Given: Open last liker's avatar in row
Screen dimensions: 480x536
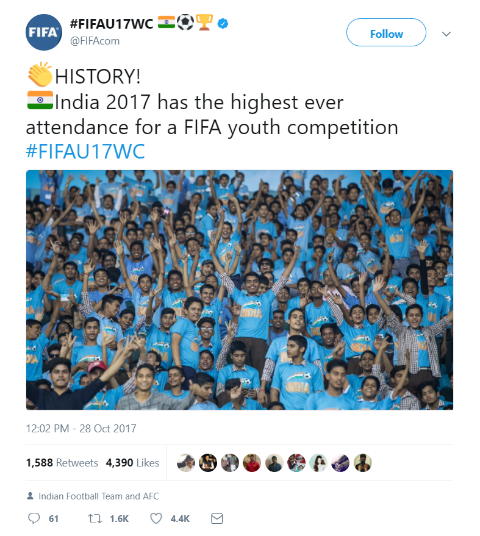Looking at the screenshot, I should click(362, 463).
